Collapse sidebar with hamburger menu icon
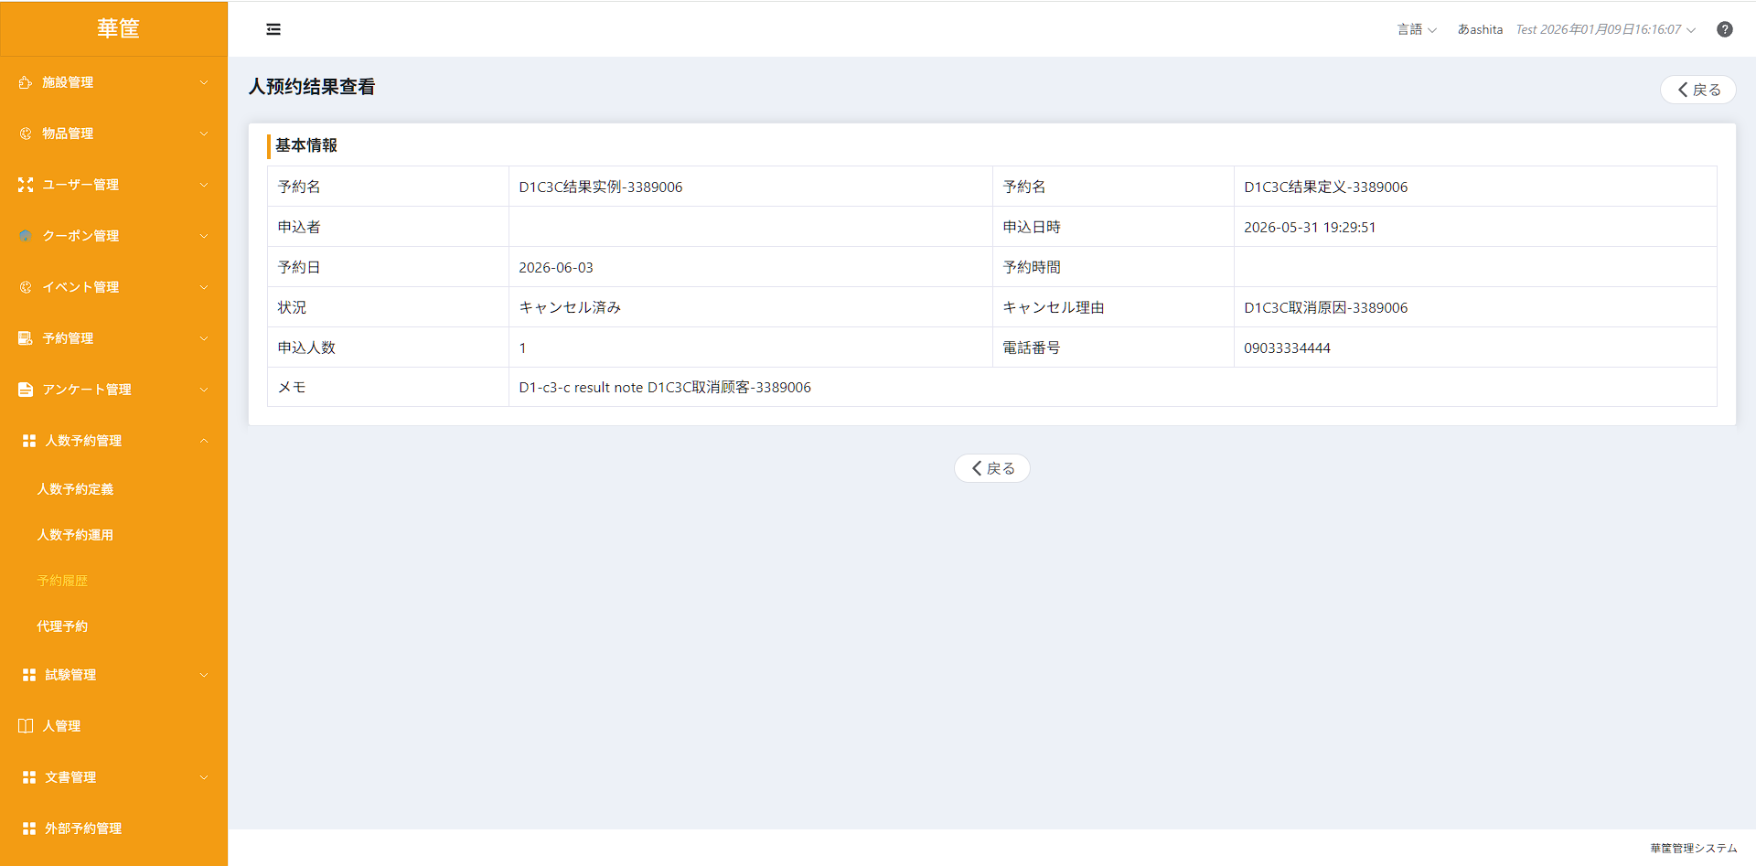 tap(273, 29)
